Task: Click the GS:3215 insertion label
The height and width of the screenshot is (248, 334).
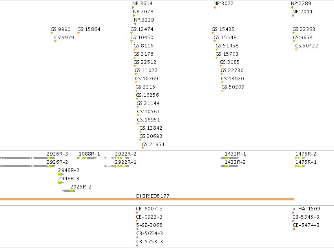Action: coord(145,87)
